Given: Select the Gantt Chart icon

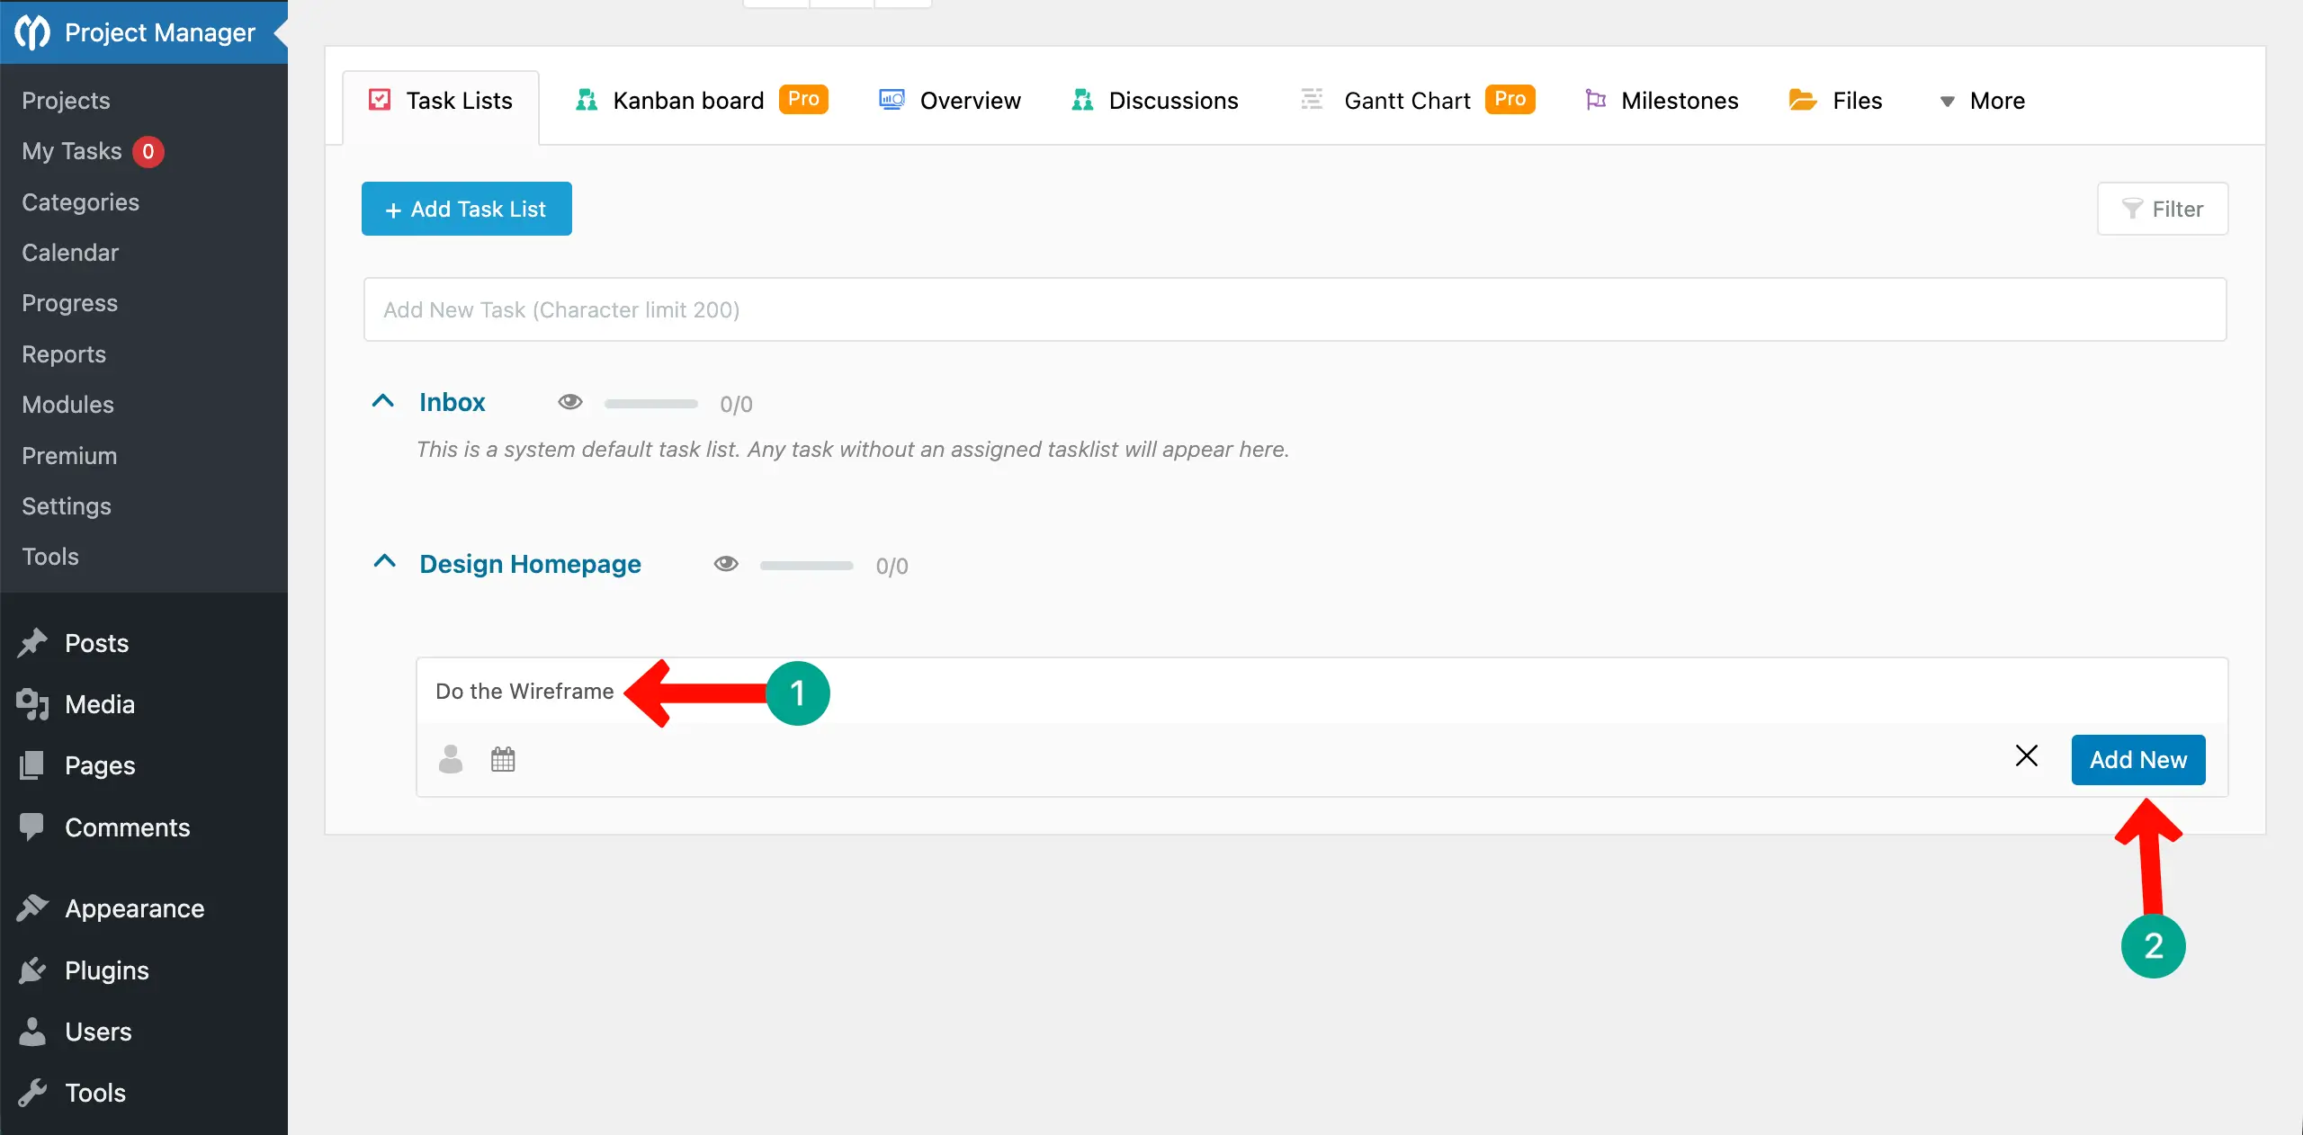Looking at the screenshot, I should click(x=1311, y=100).
